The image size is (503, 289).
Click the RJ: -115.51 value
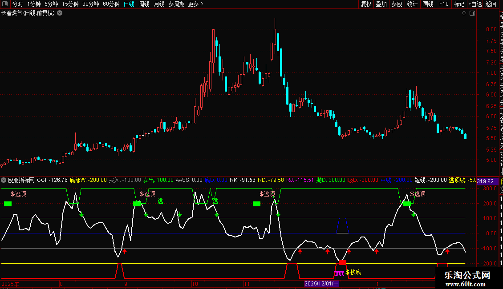point(300,180)
